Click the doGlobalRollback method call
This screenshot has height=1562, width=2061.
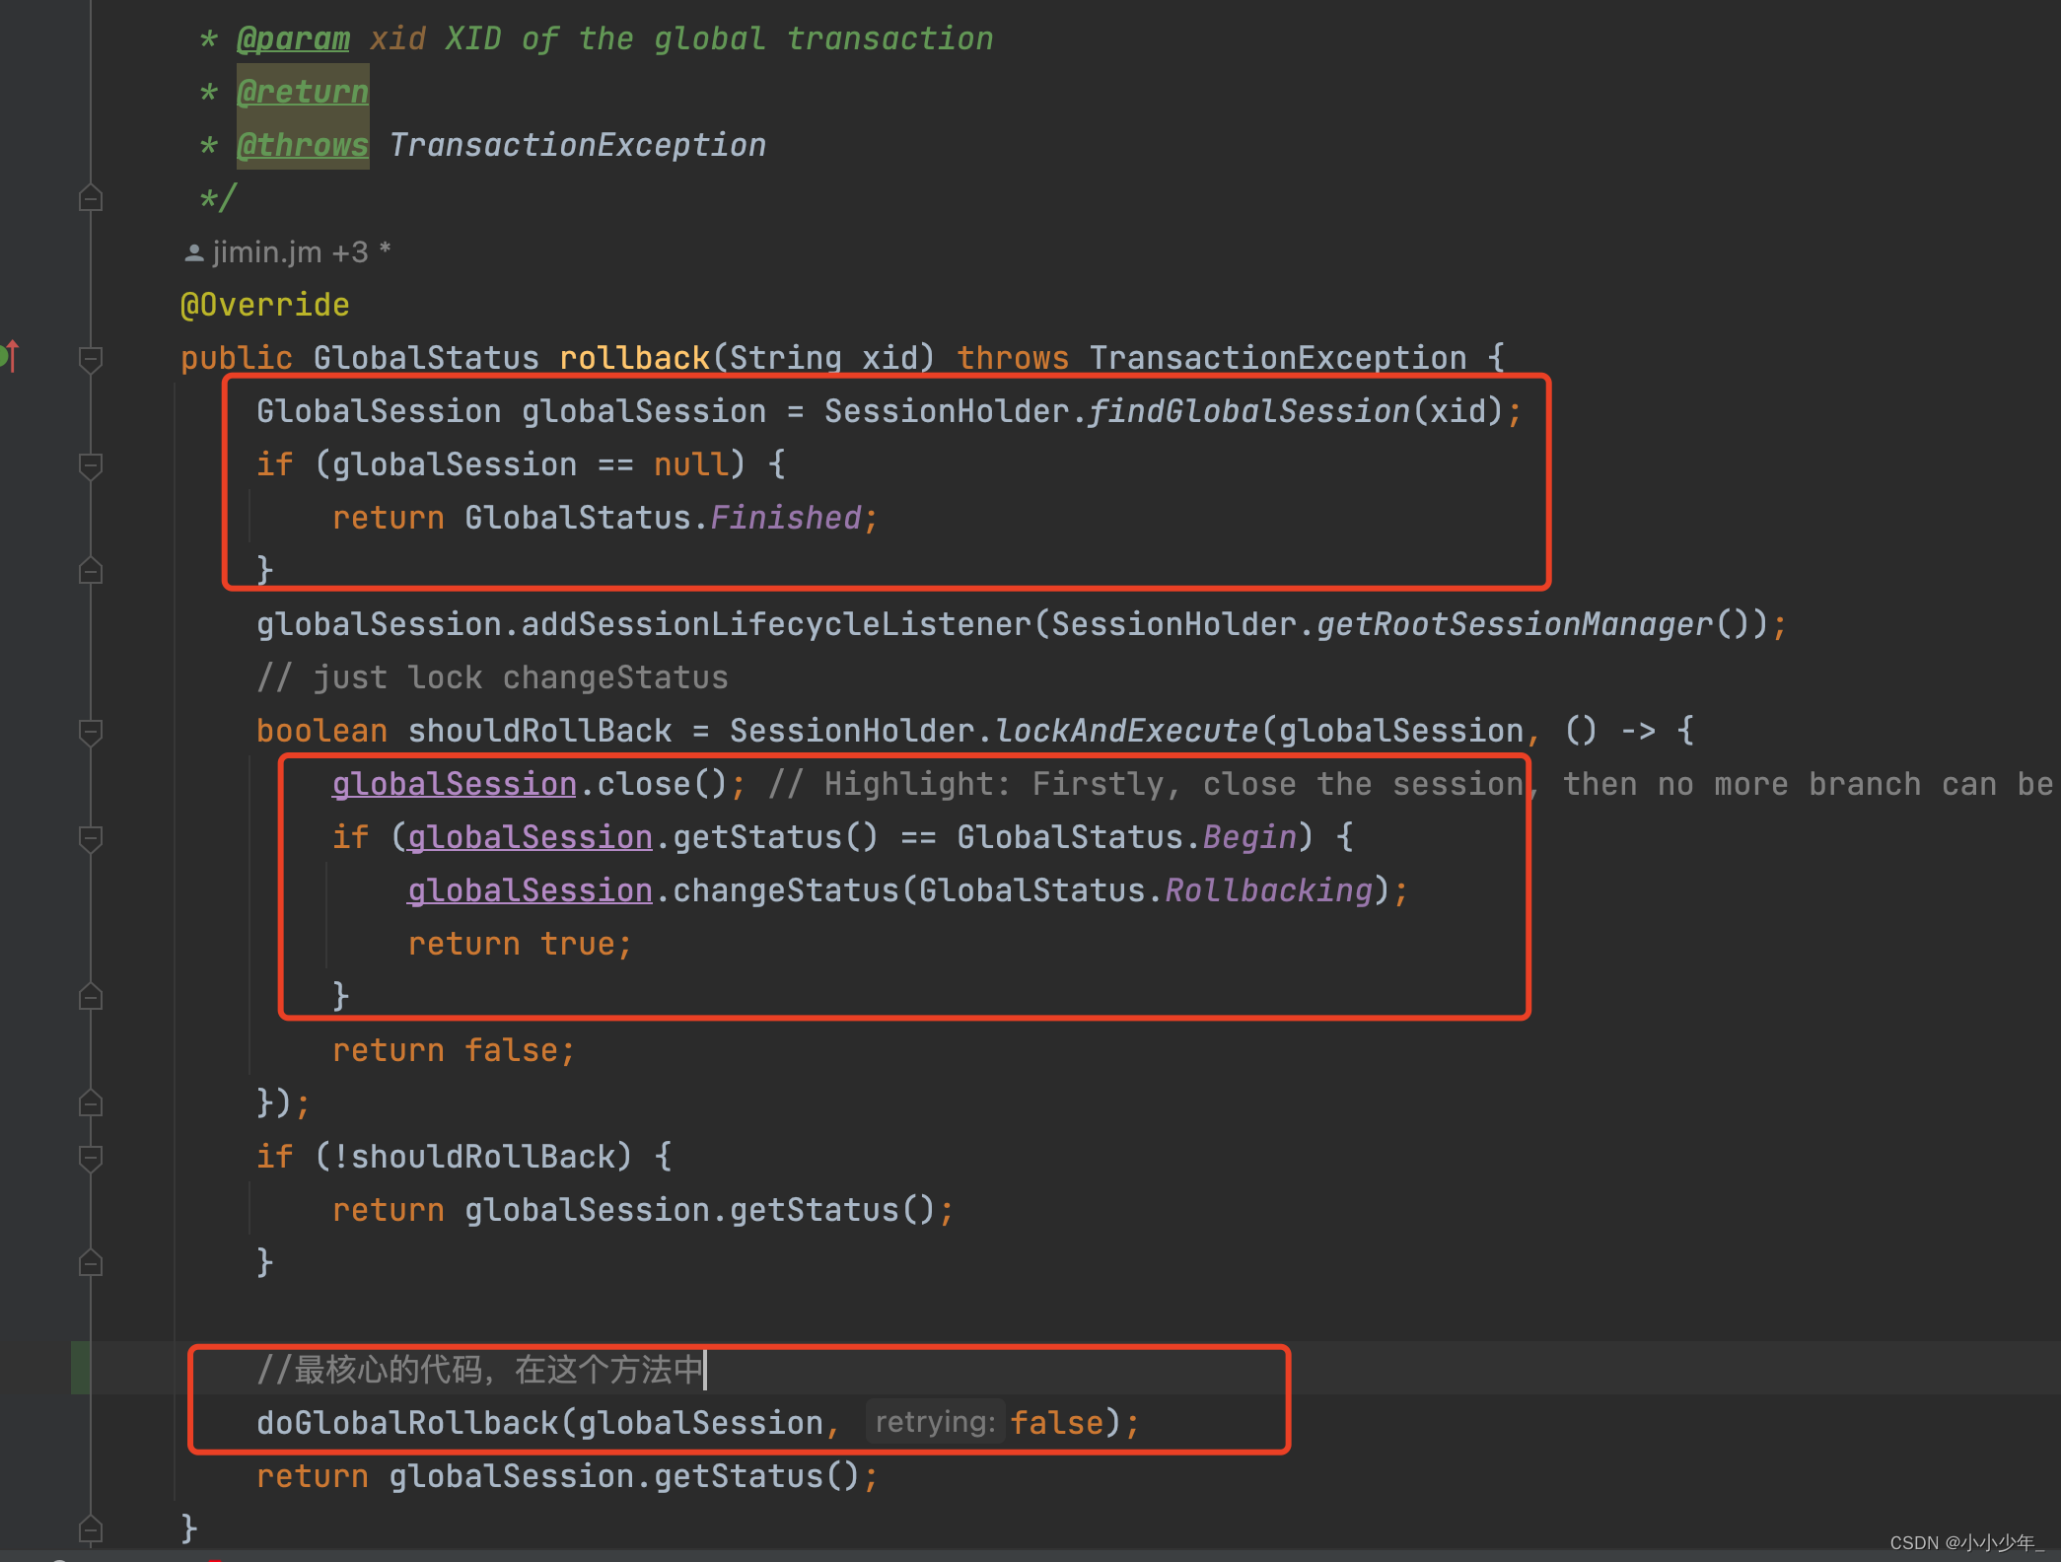point(407,1423)
